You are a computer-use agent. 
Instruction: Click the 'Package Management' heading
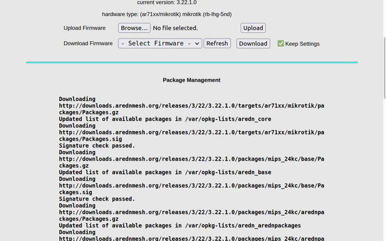click(x=192, y=80)
